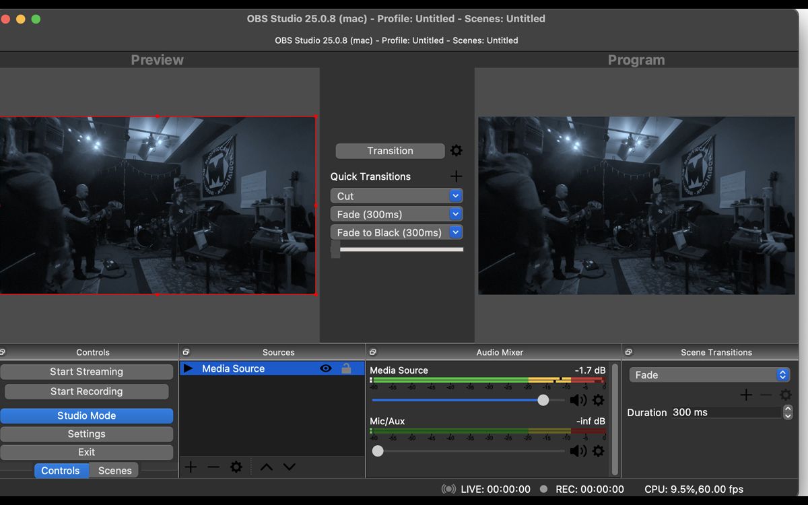808x505 pixels.
Task: Add a new source with plus icon
Action: [191, 467]
